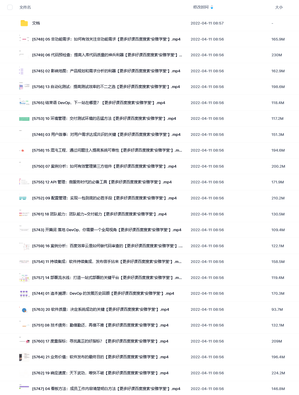299x395 pixels.
Task: Open thumbnail of [5764] 21 业务价值
Action: click(24, 357)
